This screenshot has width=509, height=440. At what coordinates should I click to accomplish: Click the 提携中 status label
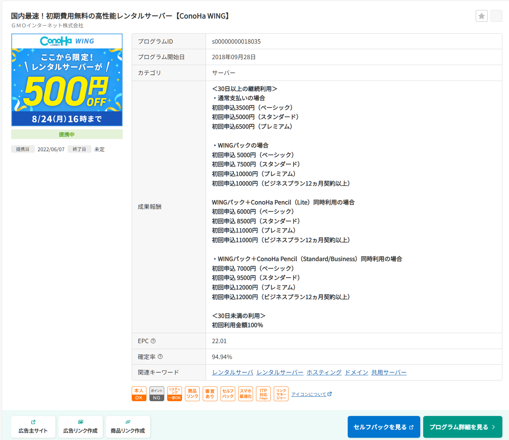67,134
